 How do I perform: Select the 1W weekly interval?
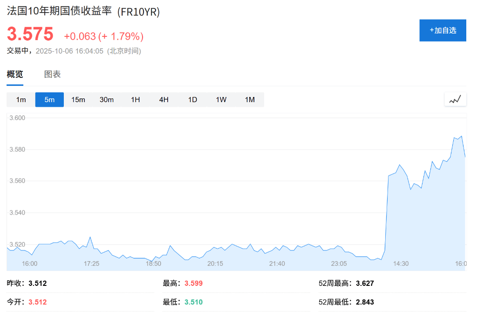tap(221, 99)
